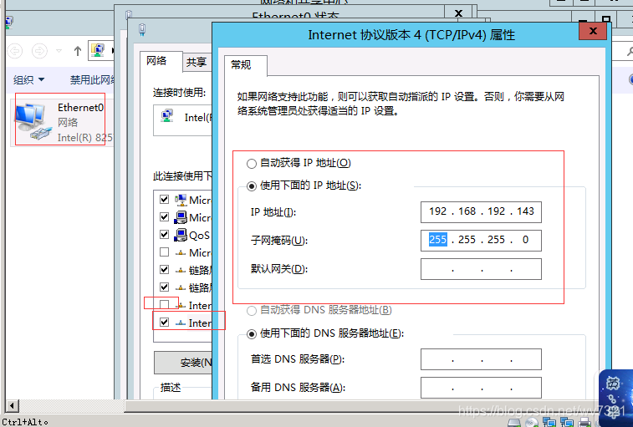Open the recent locations dropdown arrow

[59, 51]
